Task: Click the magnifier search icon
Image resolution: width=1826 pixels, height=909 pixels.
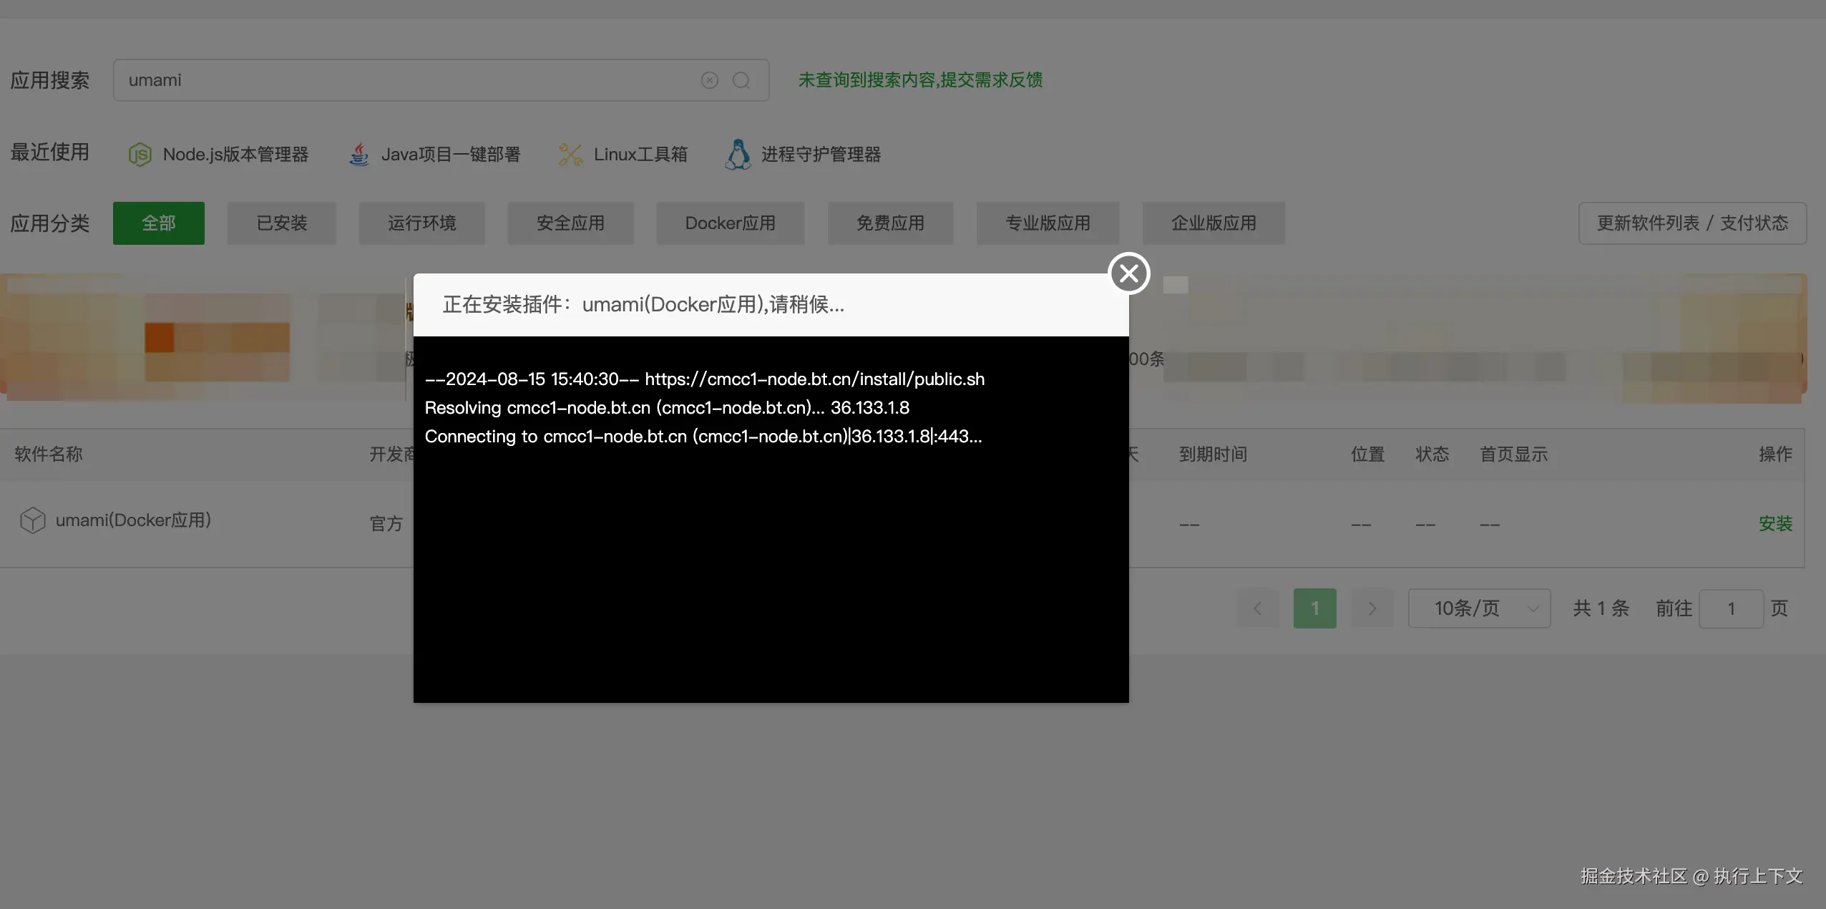Action: coord(741,80)
